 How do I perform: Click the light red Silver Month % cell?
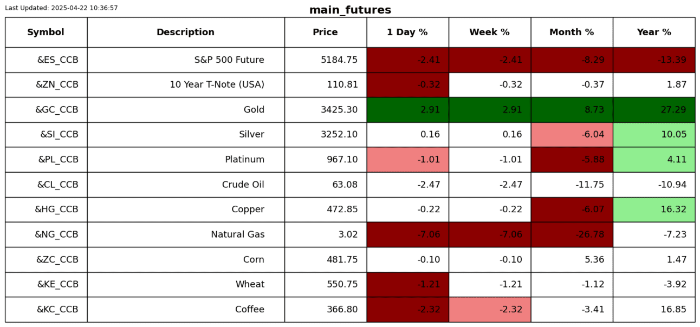(x=572, y=135)
